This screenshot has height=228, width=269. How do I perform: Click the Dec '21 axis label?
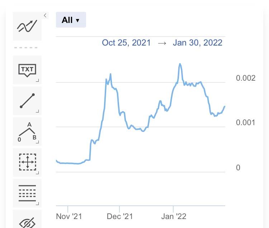point(120,216)
